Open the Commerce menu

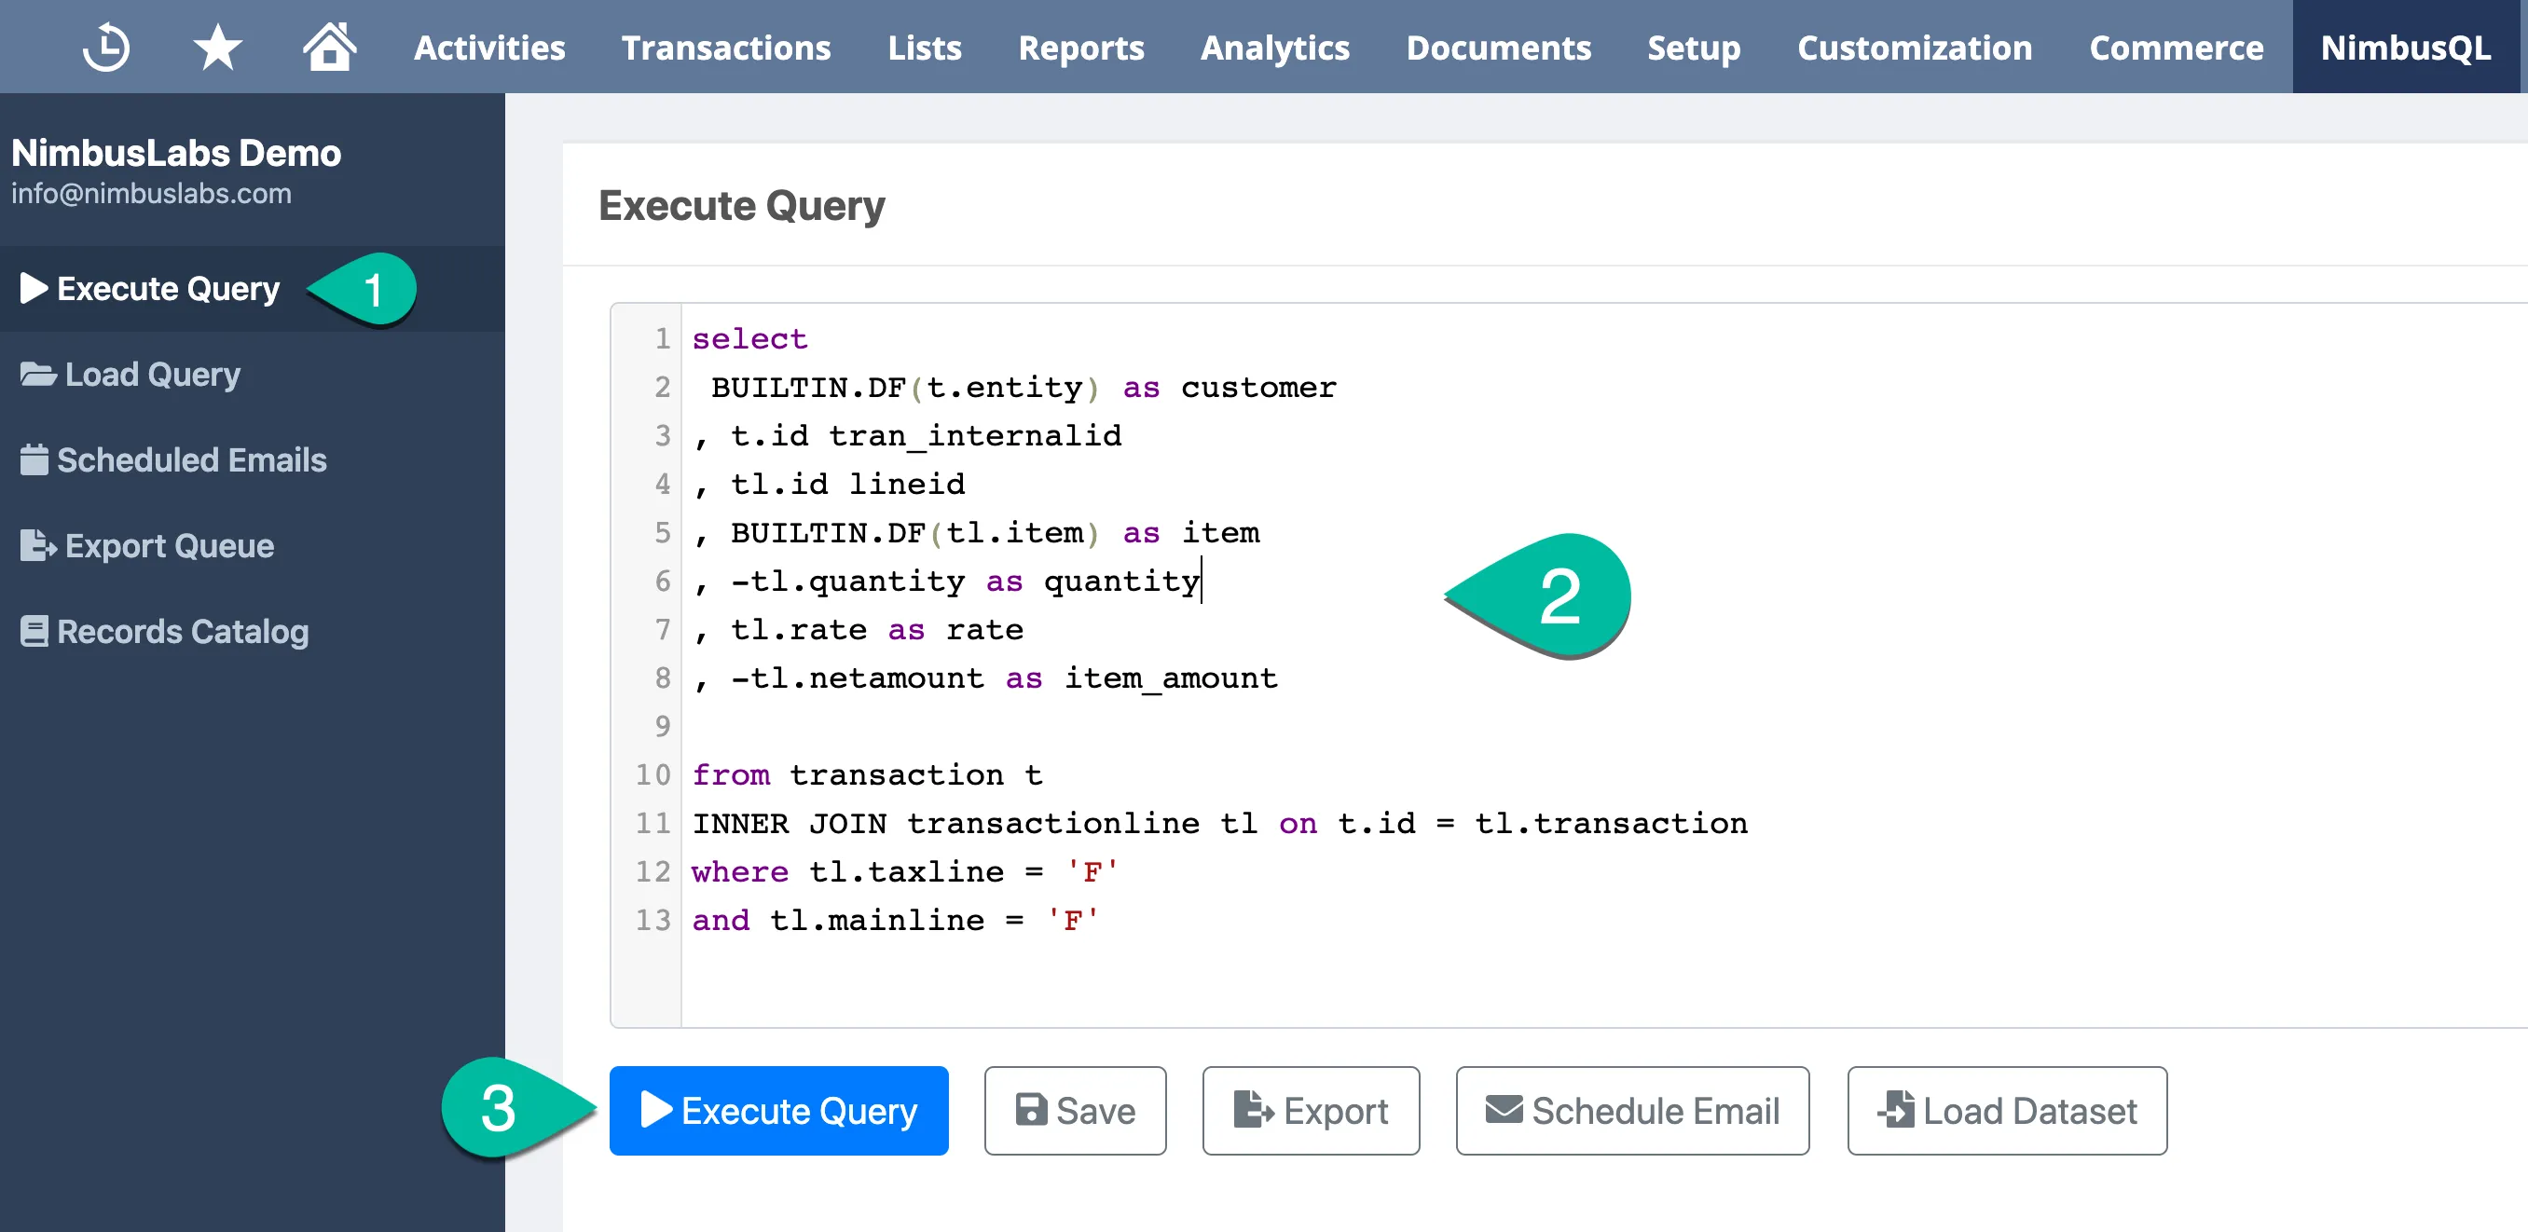tap(2176, 48)
